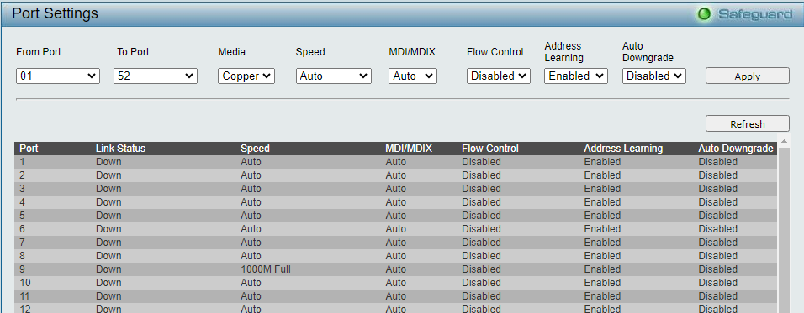Select the Port 9 row
Screen dimensions: 804x313
395,269
